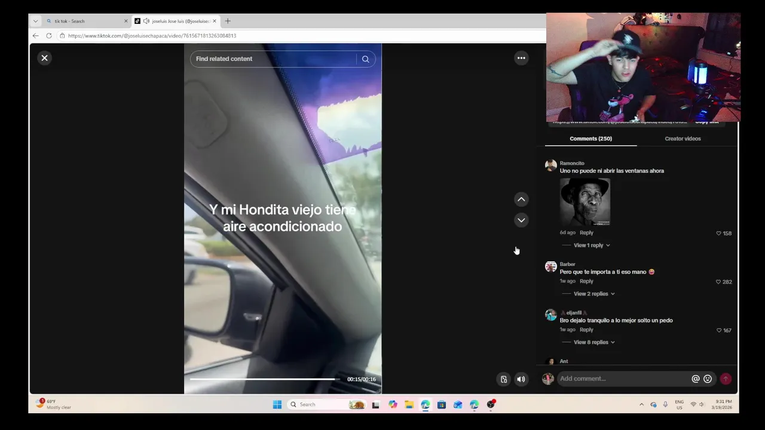Open Ramoncito's profile avatar
The image size is (765, 430).
click(x=551, y=165)
